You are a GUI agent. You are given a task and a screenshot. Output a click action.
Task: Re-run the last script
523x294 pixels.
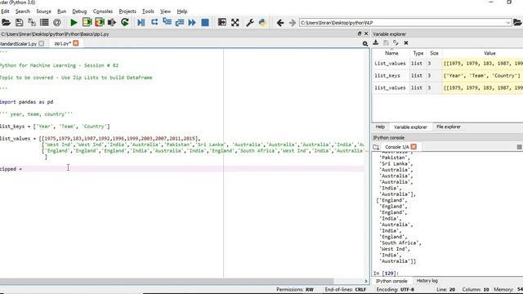click(x=125, y=23)
